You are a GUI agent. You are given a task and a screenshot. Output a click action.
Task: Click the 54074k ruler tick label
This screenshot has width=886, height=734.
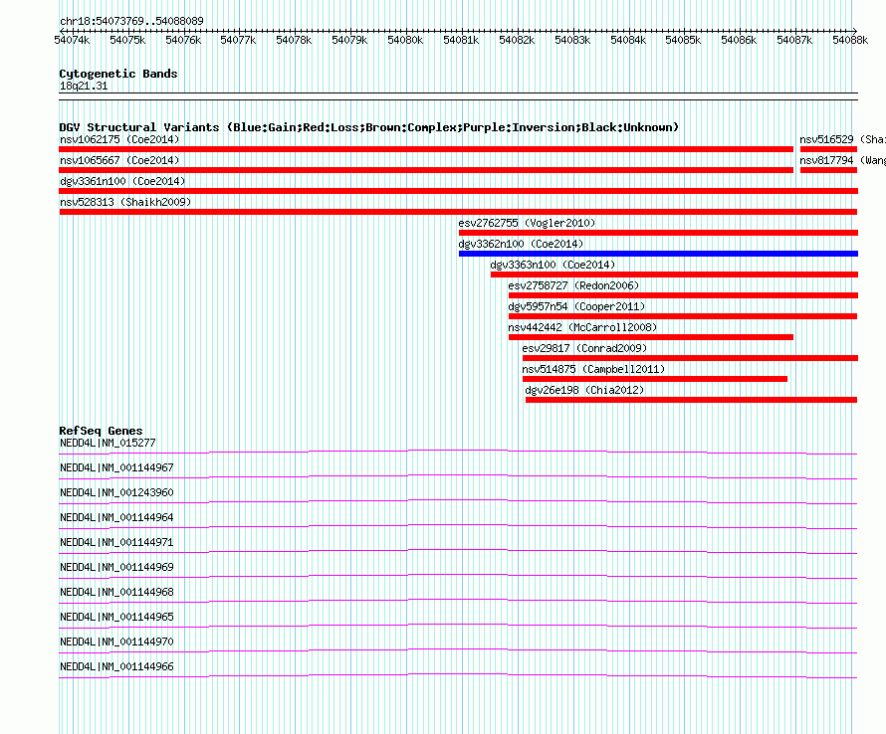72,40
